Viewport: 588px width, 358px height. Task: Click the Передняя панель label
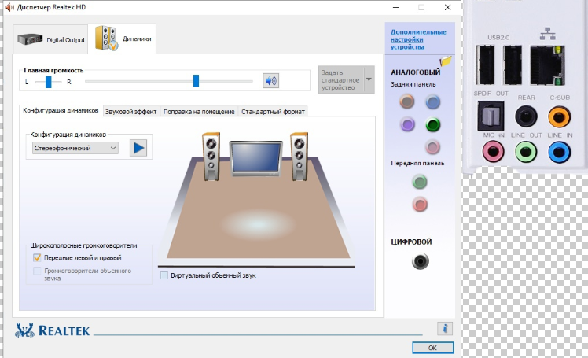[417, 163]
